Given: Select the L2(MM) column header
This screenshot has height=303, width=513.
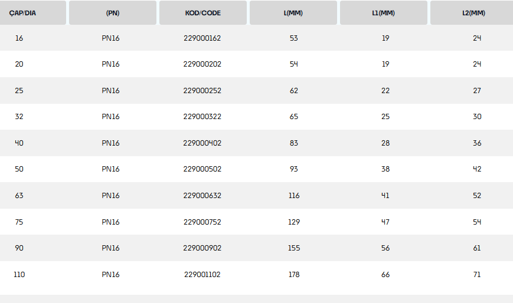Looking at the screenshot, I should tap(474, 13).
